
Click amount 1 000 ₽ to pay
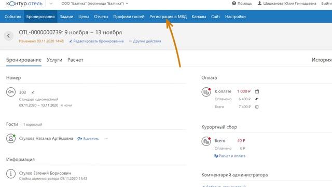[244, 91]
